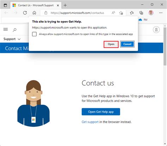The height and width of the screenshot is (146, 167).
Task: Open the hamburger navigation menu
Action: point(6,29)
